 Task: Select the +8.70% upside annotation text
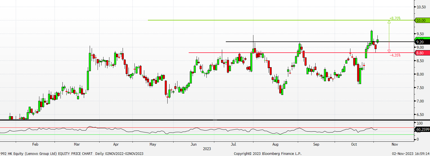pyautogui.click(x=395, y=18)
